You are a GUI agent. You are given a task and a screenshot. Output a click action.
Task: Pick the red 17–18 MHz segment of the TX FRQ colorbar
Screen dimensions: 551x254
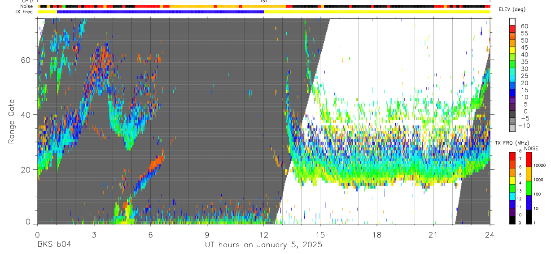(x=512, y=156)
